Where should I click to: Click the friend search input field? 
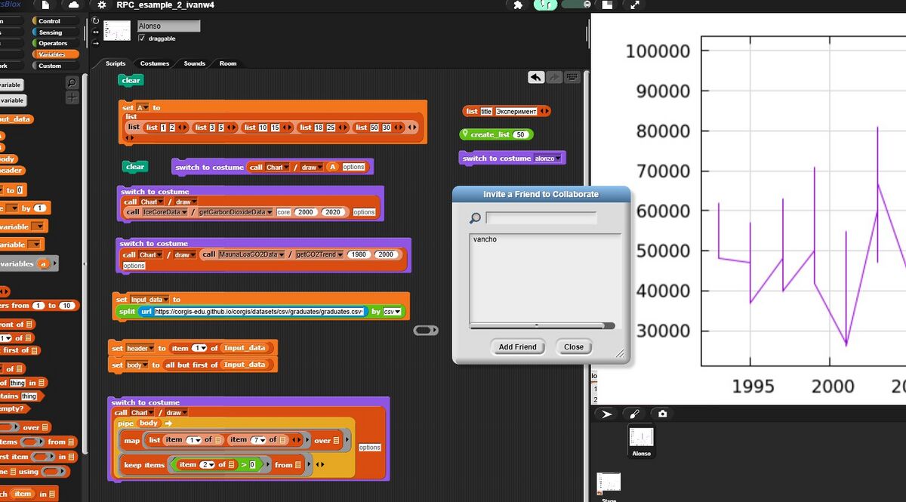[x=541, y=218]
